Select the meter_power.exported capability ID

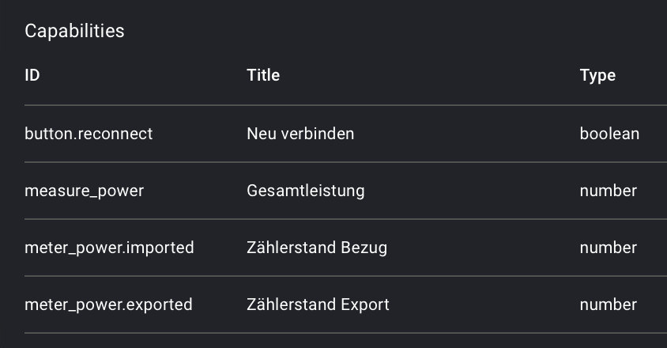[108, 304]
